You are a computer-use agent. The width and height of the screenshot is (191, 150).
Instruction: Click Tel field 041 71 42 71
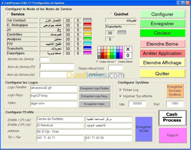point(60,138)
